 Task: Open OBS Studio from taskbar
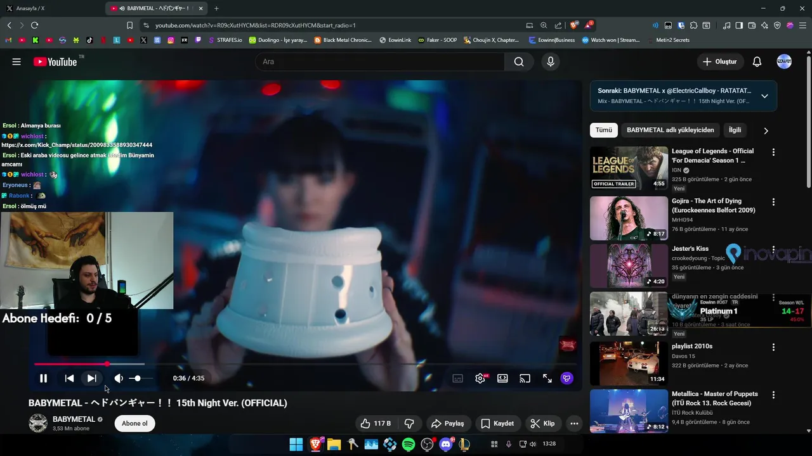pyautogui.click(x=428, y=445)
